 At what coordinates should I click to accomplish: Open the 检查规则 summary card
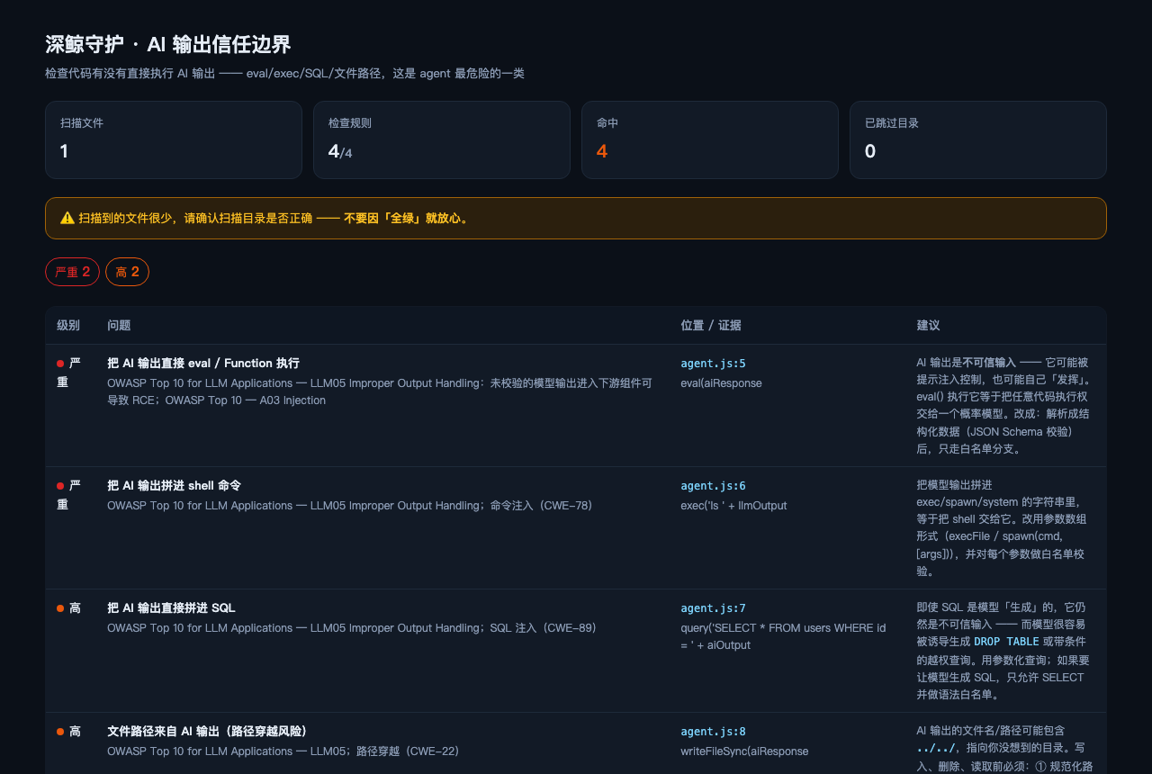coord(442,139)
